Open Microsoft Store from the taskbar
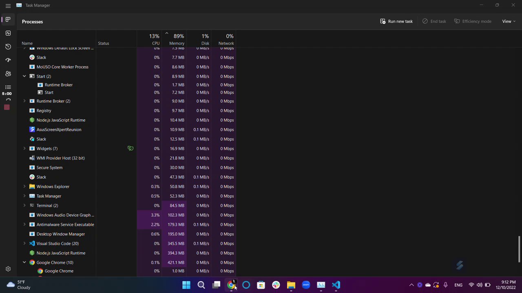The image size is (522, 293). [261, 285]
